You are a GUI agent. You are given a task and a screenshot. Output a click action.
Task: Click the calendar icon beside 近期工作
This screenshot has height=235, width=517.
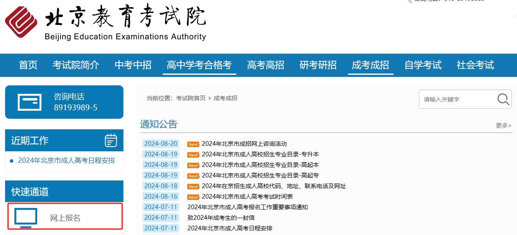(x=111, y=140)
